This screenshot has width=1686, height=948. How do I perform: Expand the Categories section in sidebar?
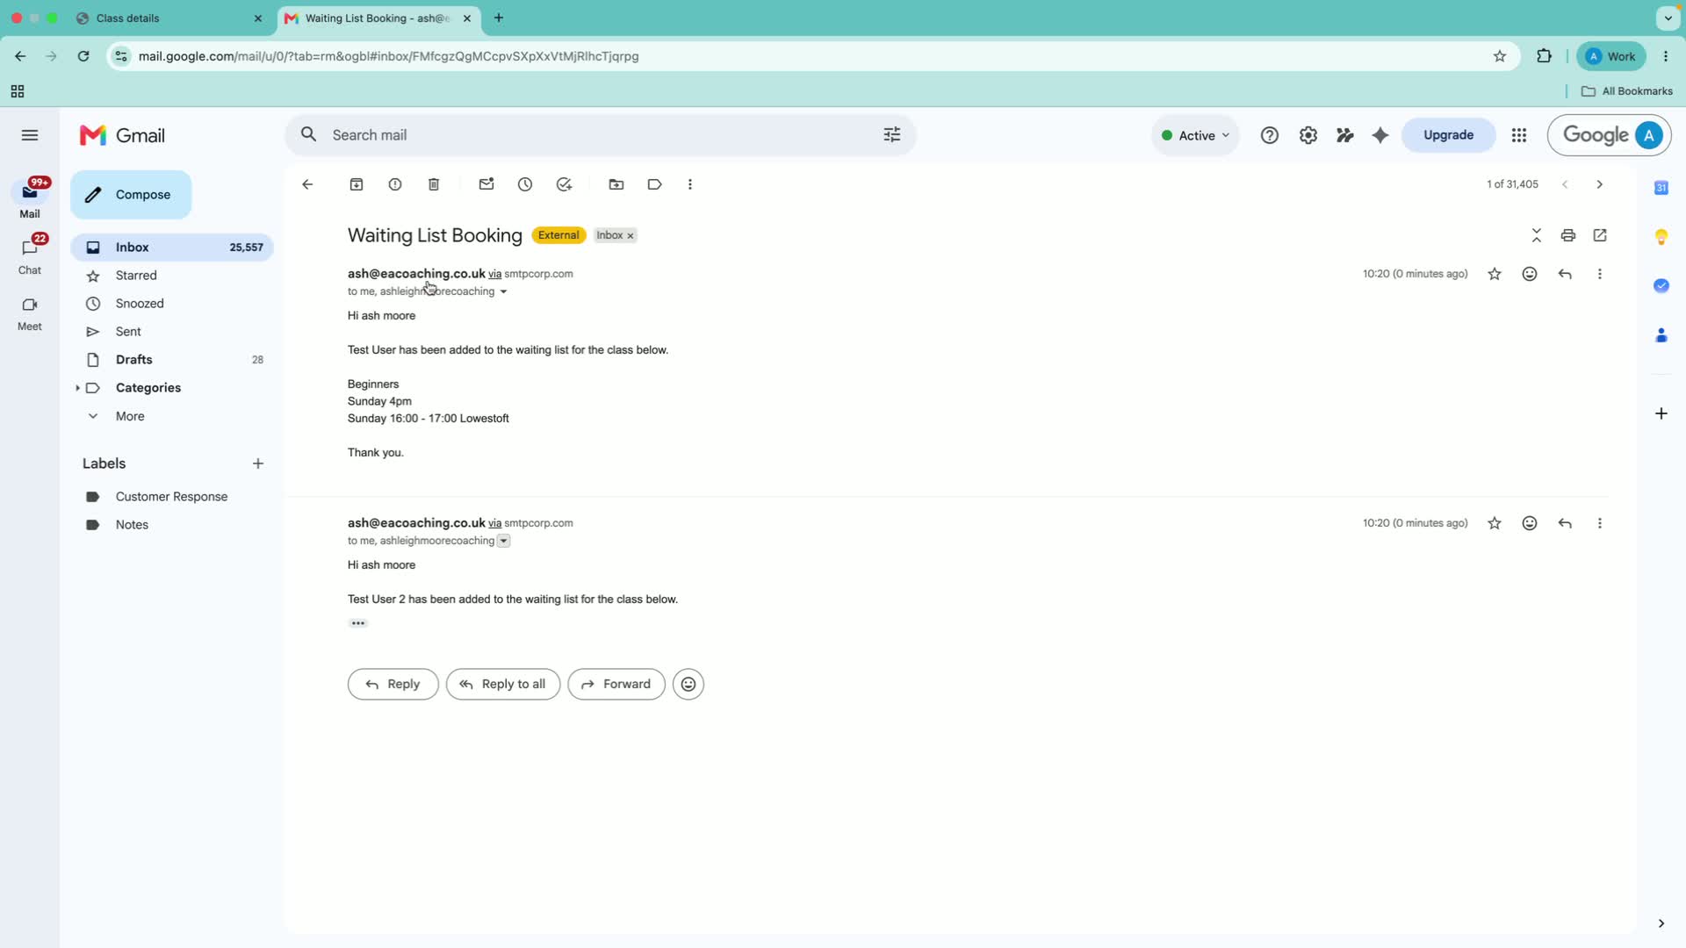tap(77, 388)
